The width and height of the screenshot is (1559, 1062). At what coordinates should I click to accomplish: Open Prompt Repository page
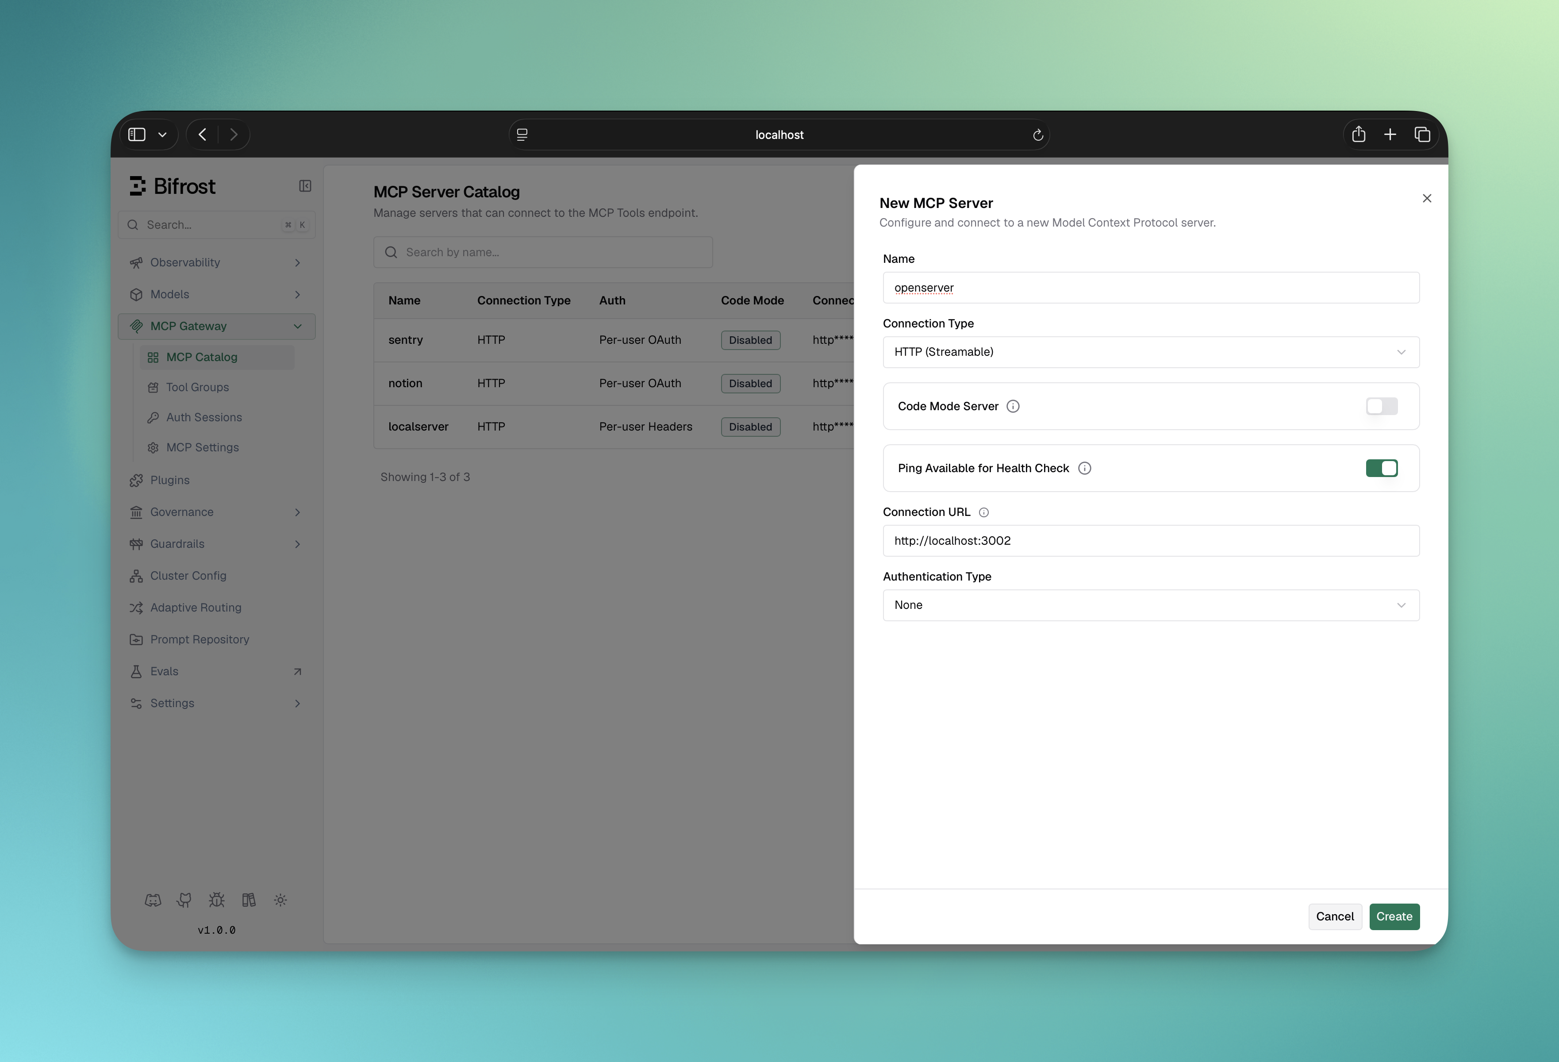216,639
